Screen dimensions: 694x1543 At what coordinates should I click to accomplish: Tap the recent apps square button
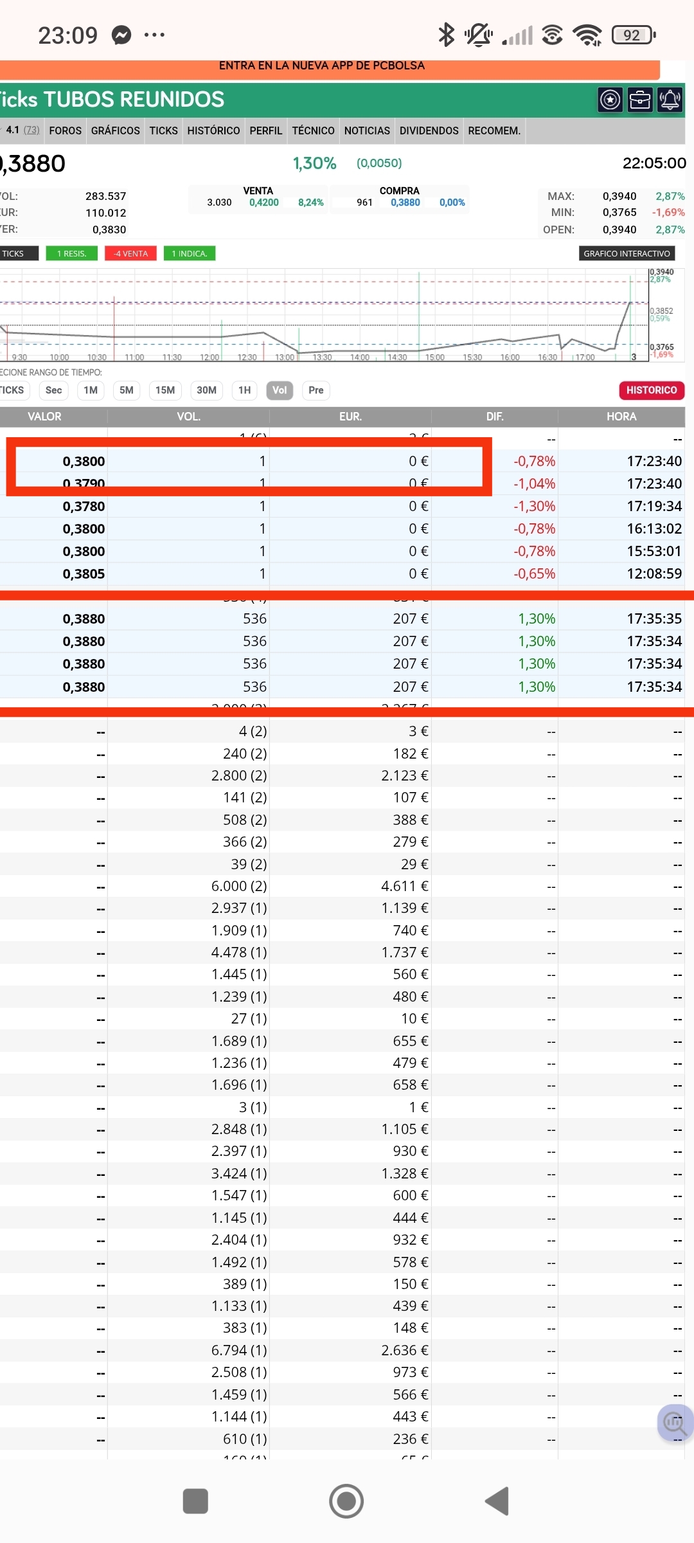195,1501
